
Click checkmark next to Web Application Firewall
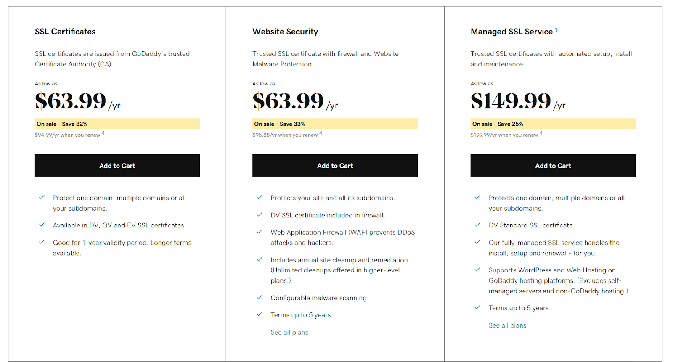click(x=260, y=232)
